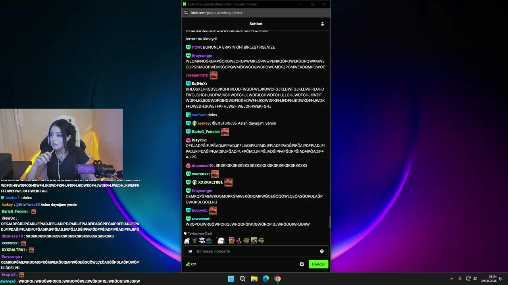Click the 'BUNUNLA ERAYINKİNİ BİRLEŞTİRSENİZE' message text

(239, 47)
